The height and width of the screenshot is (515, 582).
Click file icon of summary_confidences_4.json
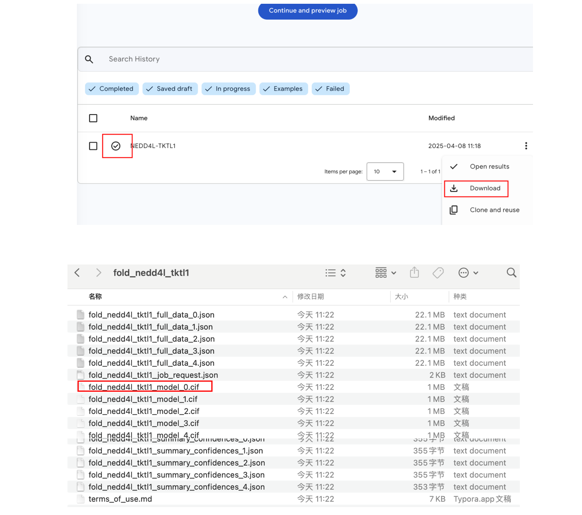pyautogui.click(x=80, y=487)
